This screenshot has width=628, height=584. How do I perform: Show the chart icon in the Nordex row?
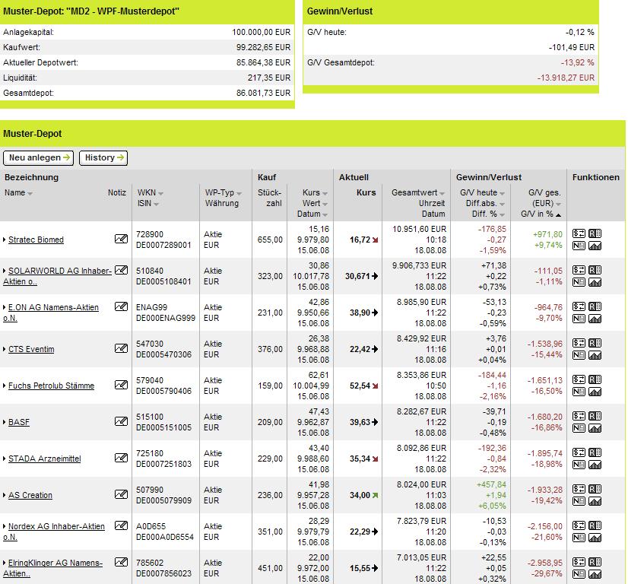pos(595,537)
